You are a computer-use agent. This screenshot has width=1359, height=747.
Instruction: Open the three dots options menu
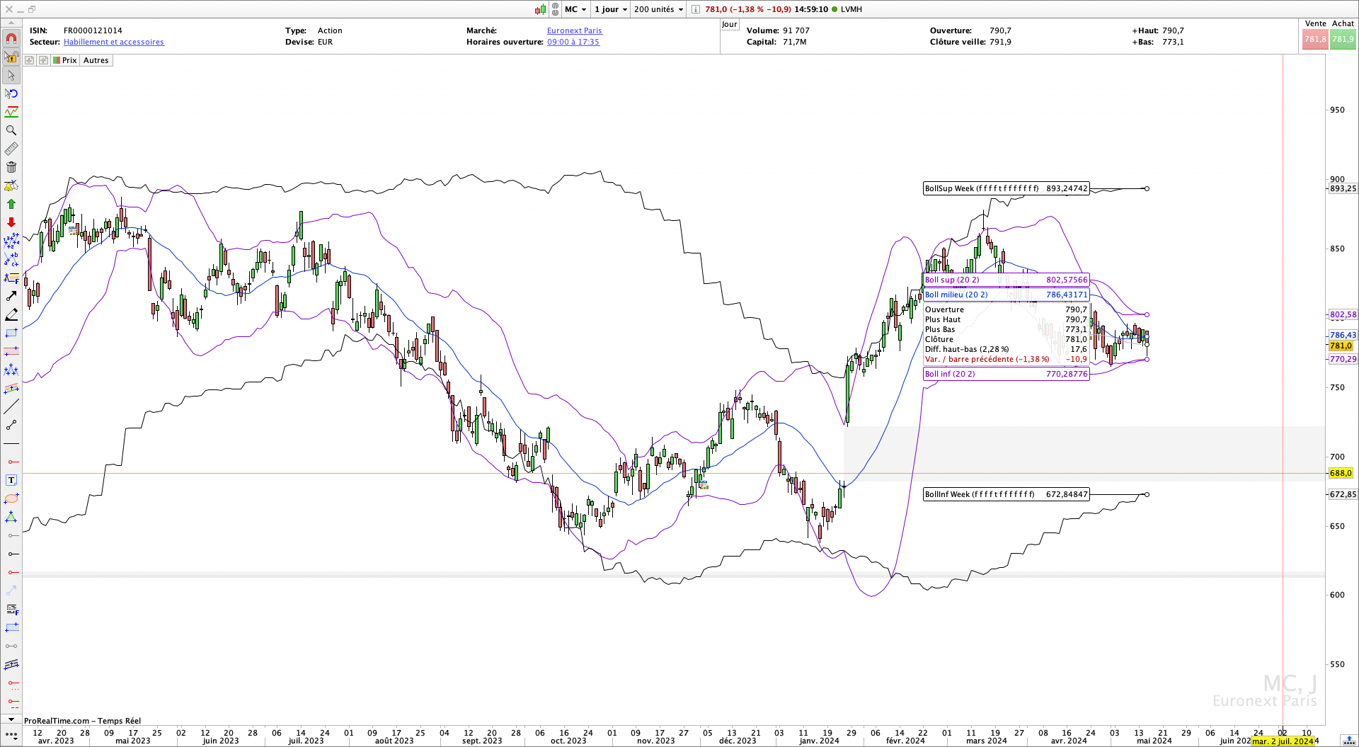tap(11, 736)
